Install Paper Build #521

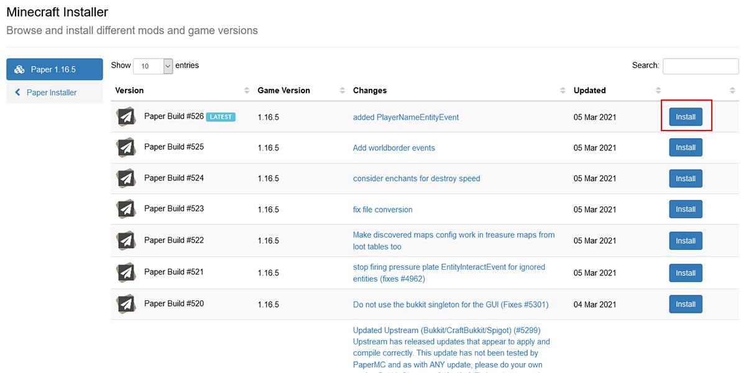point(686,273)
